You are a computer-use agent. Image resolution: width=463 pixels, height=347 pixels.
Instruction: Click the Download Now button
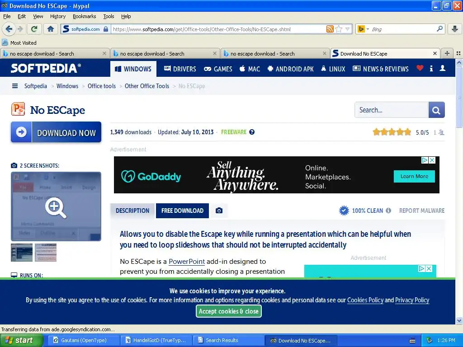point(56,132)
